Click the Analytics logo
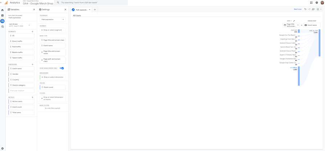The width and height of the screenshot is (325, 151). tap(6, 3)
